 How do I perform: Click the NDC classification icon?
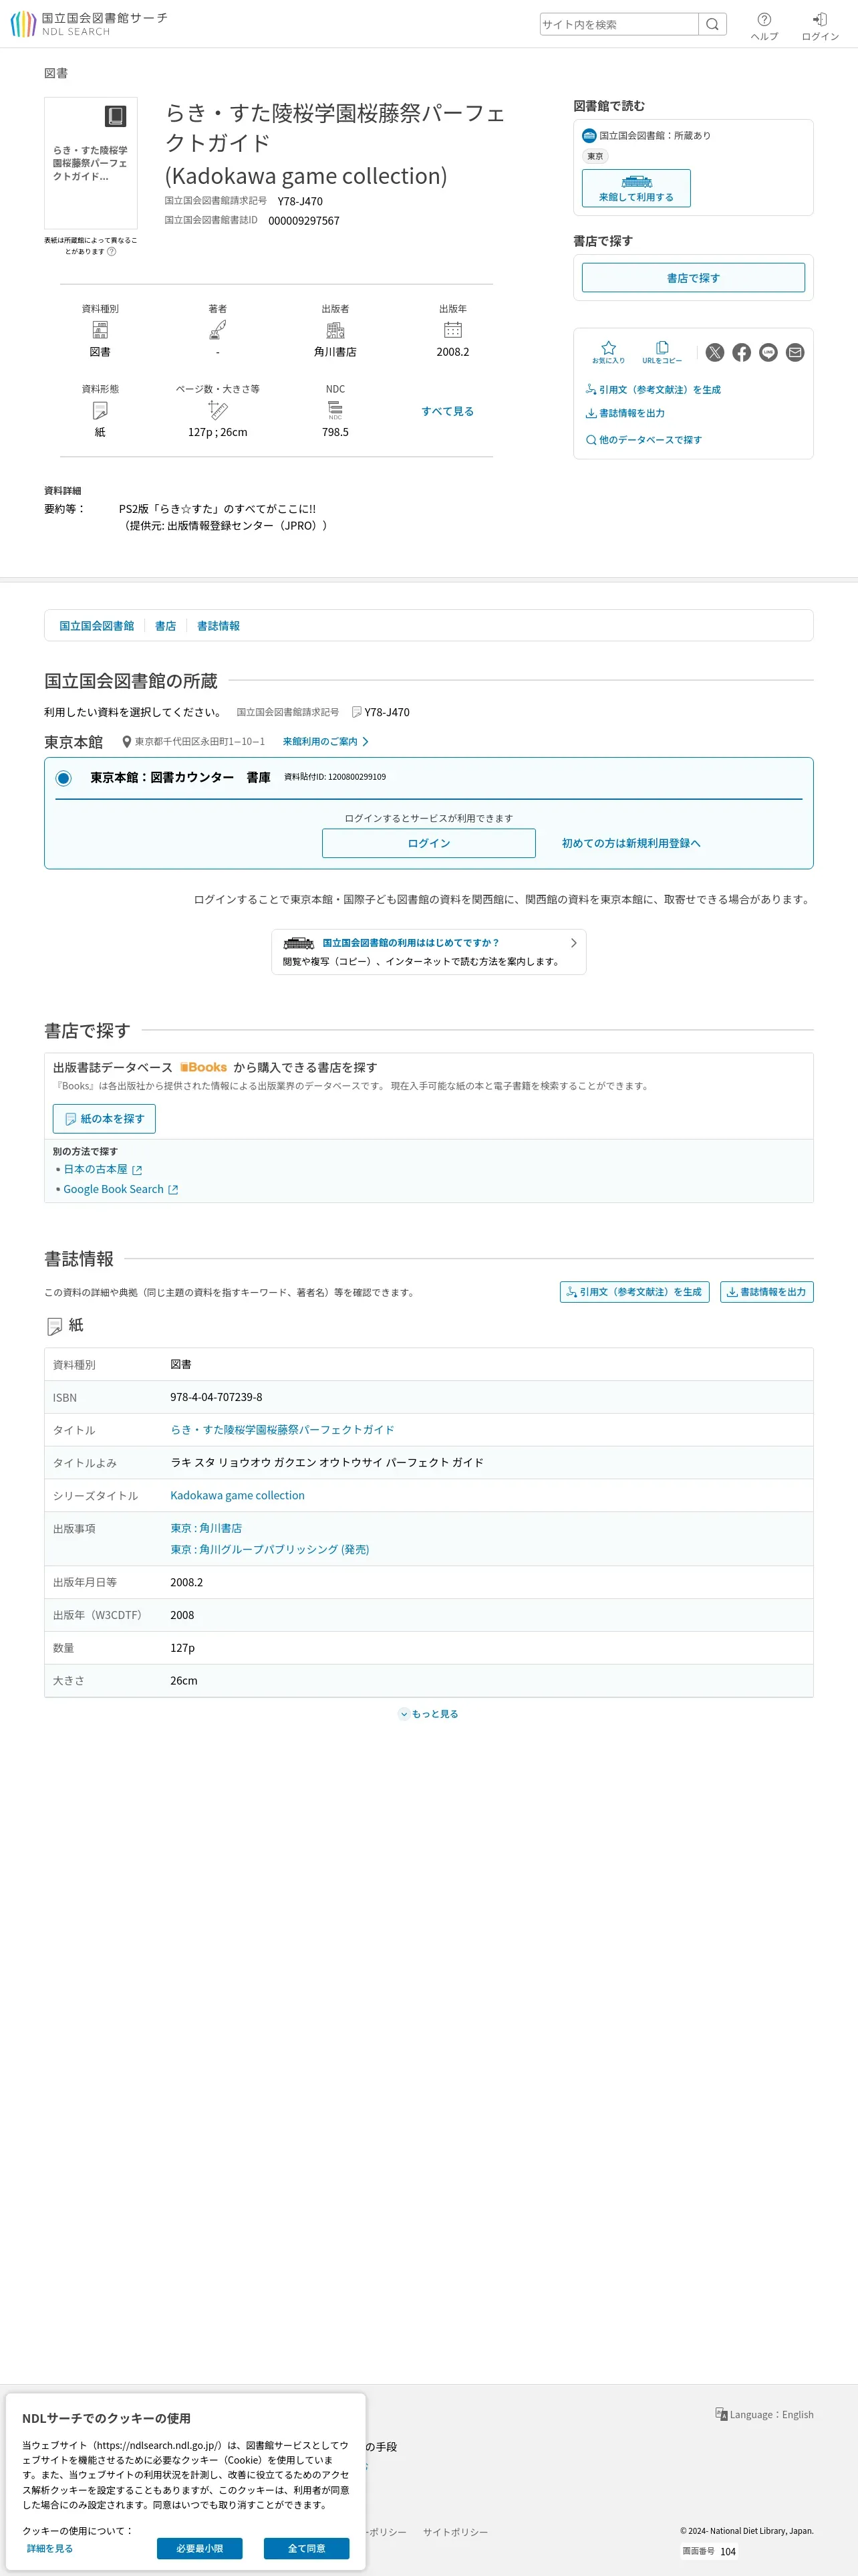(x=335, y=410)
